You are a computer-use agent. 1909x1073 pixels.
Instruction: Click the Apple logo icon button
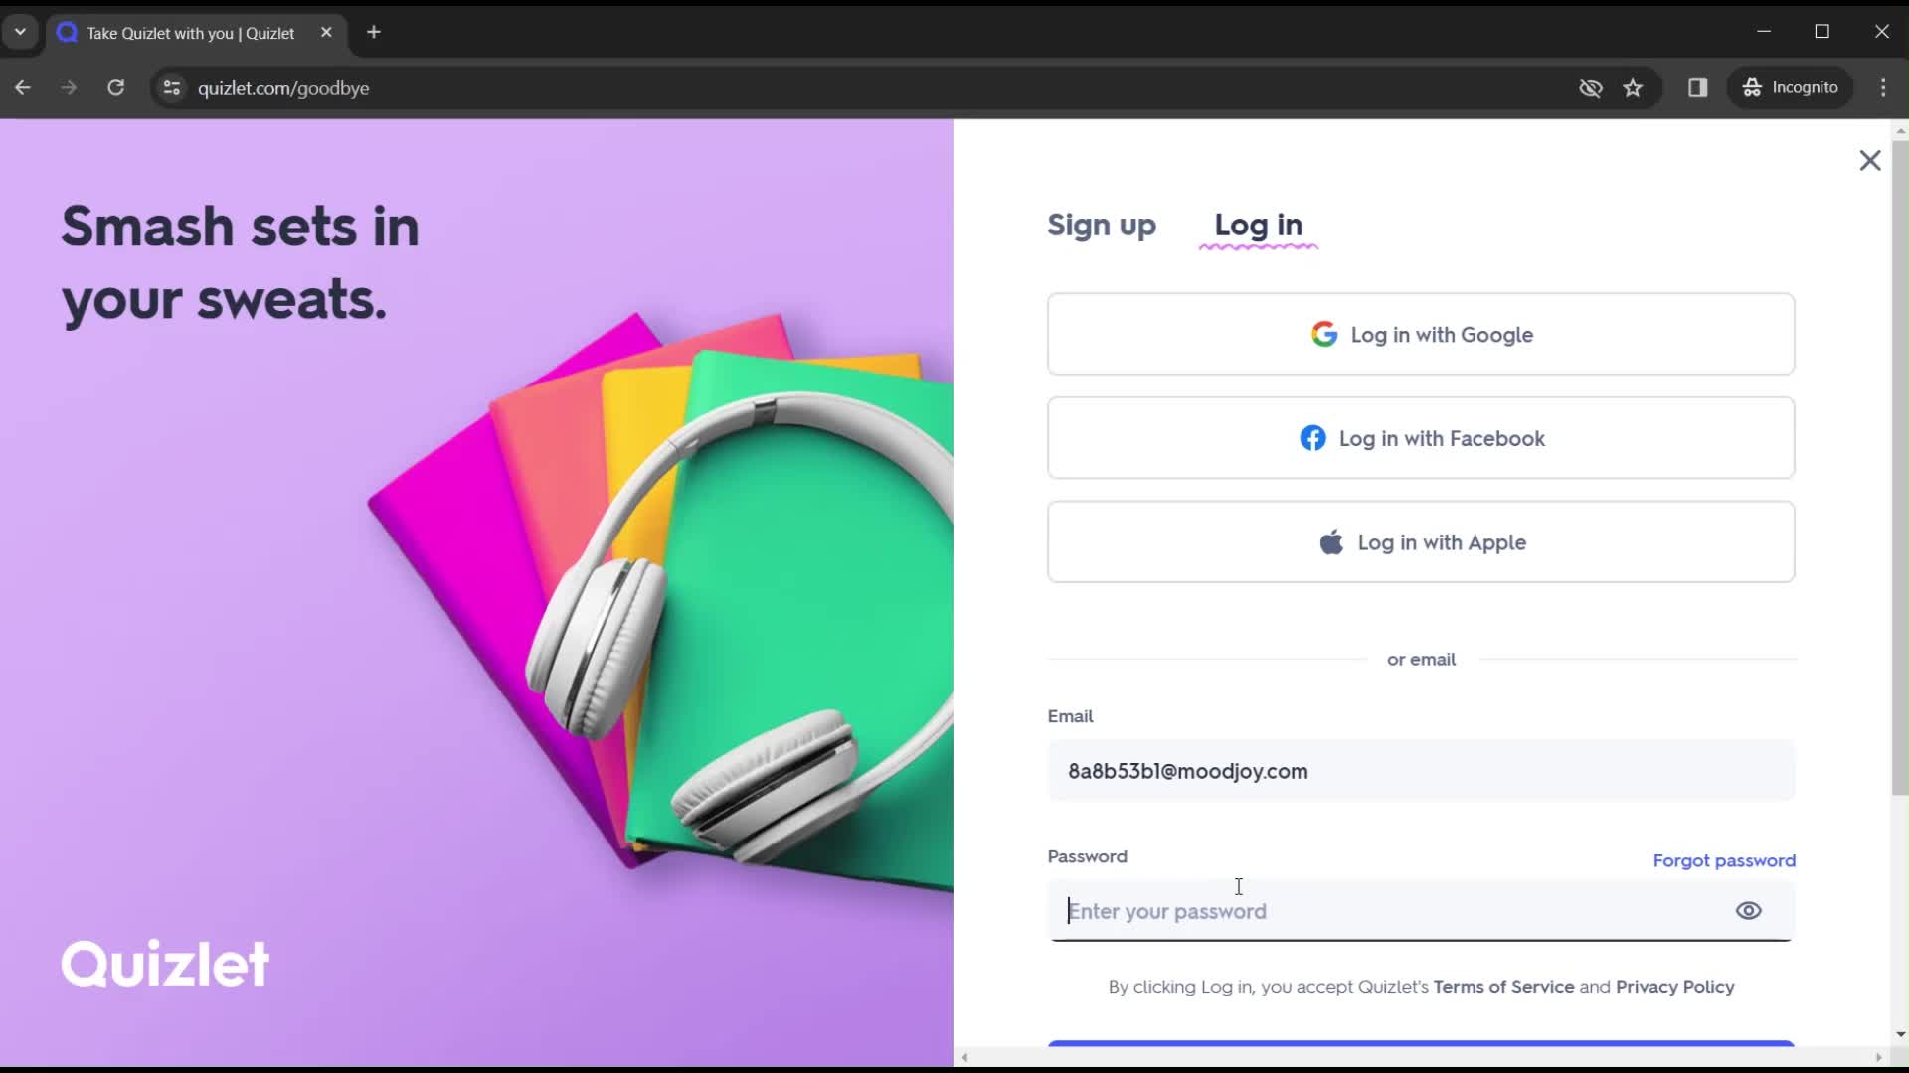coord(1332,542)
